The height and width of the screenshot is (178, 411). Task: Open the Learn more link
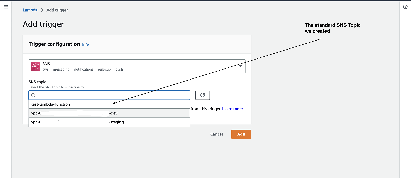coord(232,109)
